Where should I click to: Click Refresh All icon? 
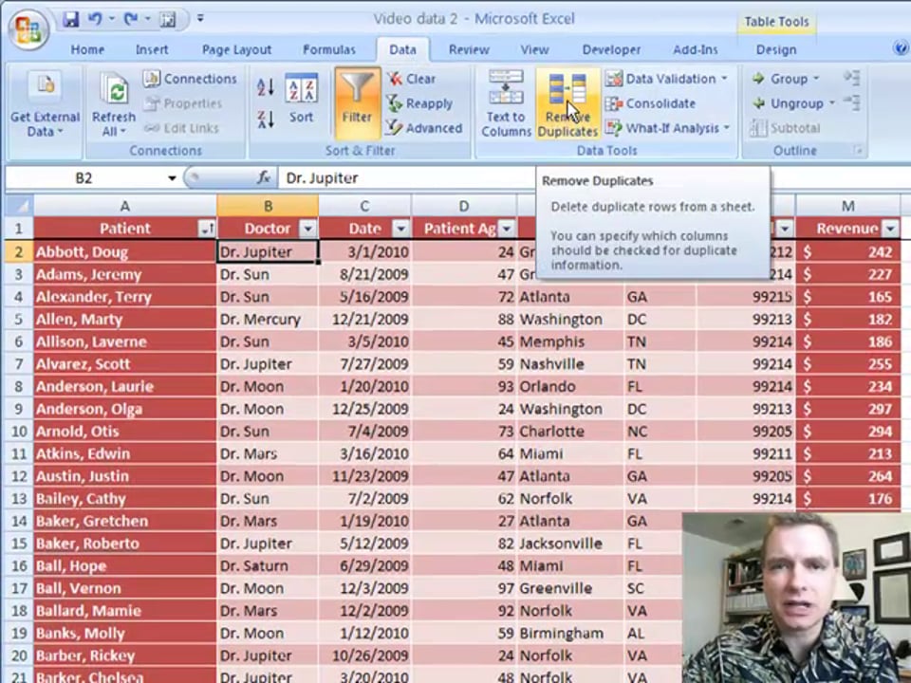[114, 91]
